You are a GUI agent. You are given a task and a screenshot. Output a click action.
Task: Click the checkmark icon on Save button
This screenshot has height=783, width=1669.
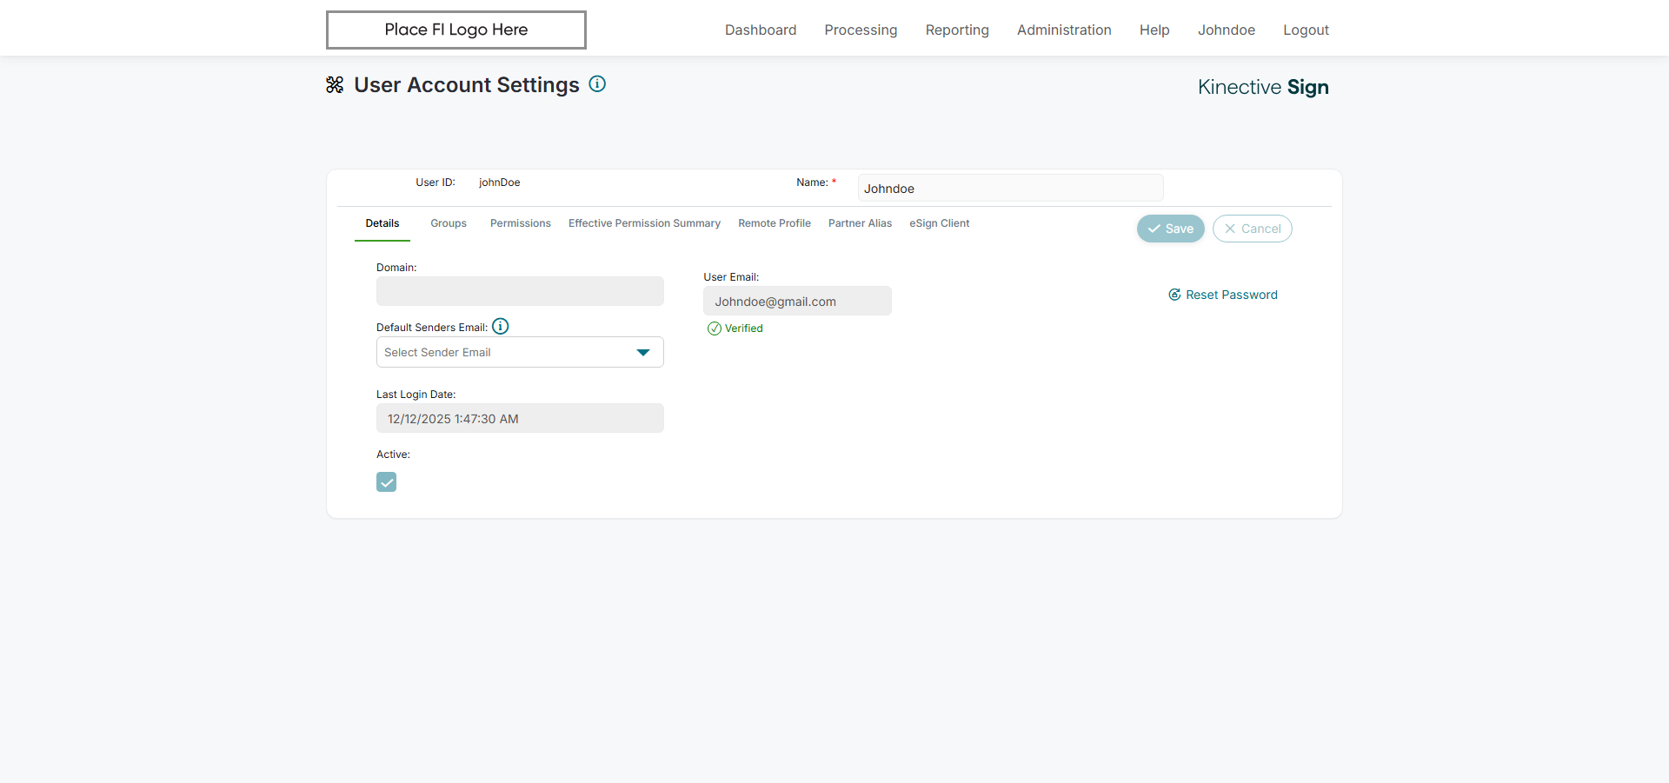click(1154, 229)
